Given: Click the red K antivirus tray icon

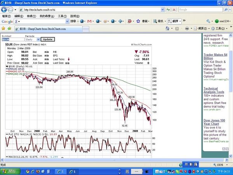Looking at the screenshot, I should pos(181,171).
